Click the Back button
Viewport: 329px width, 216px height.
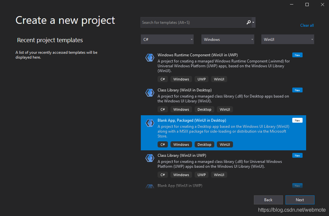[x=268, y=200]
